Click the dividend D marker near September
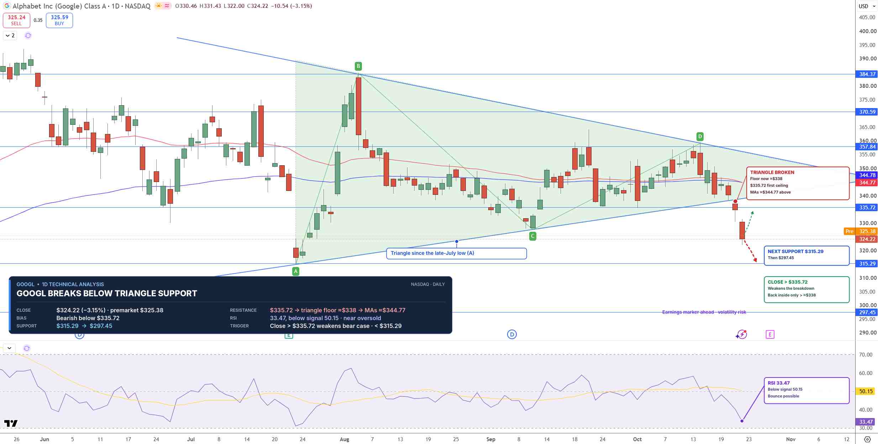 pyautogui.click(x=512, y=335)
